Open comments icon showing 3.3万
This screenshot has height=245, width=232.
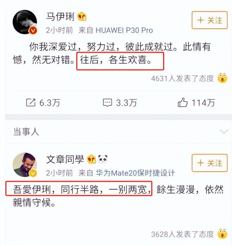point(108,103)
